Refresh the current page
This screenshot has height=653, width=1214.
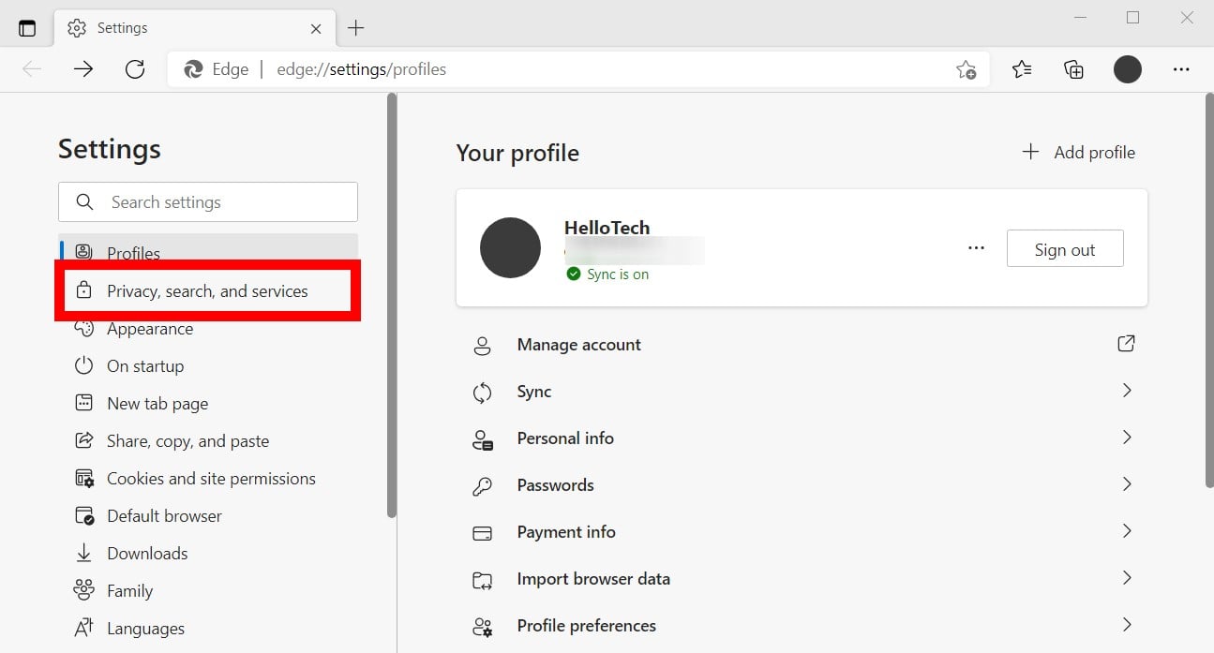tap(135, 69)
